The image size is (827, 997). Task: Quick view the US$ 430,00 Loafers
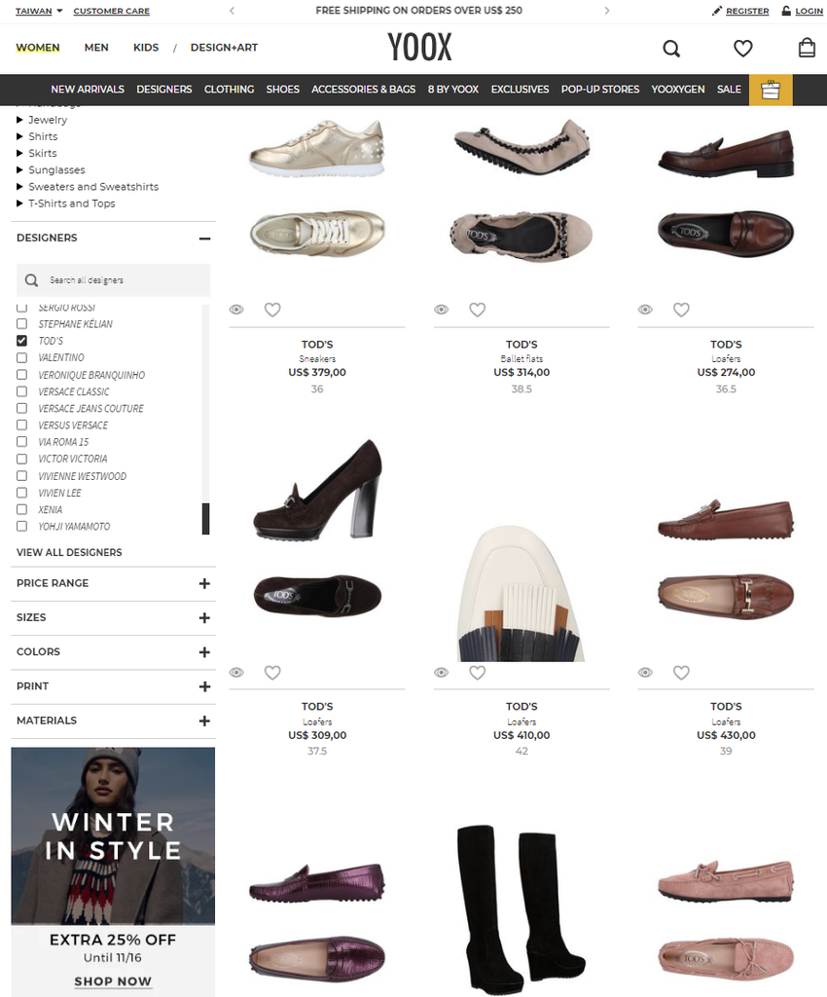click(645, 673)
